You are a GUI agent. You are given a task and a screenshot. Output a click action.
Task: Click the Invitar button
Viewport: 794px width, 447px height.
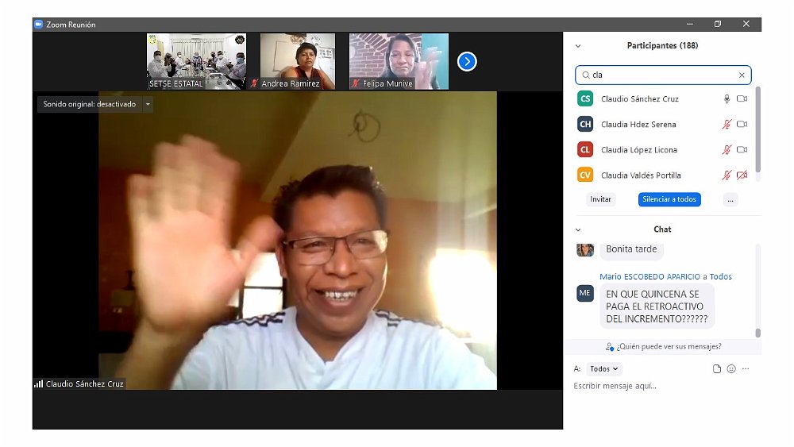click(x=601, y=199)
